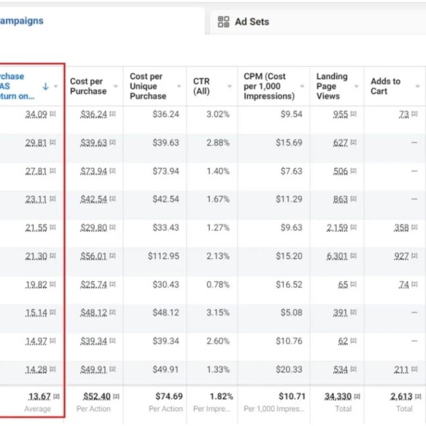
Task: Open CPM column header dropdown
Action: [302, 86]
